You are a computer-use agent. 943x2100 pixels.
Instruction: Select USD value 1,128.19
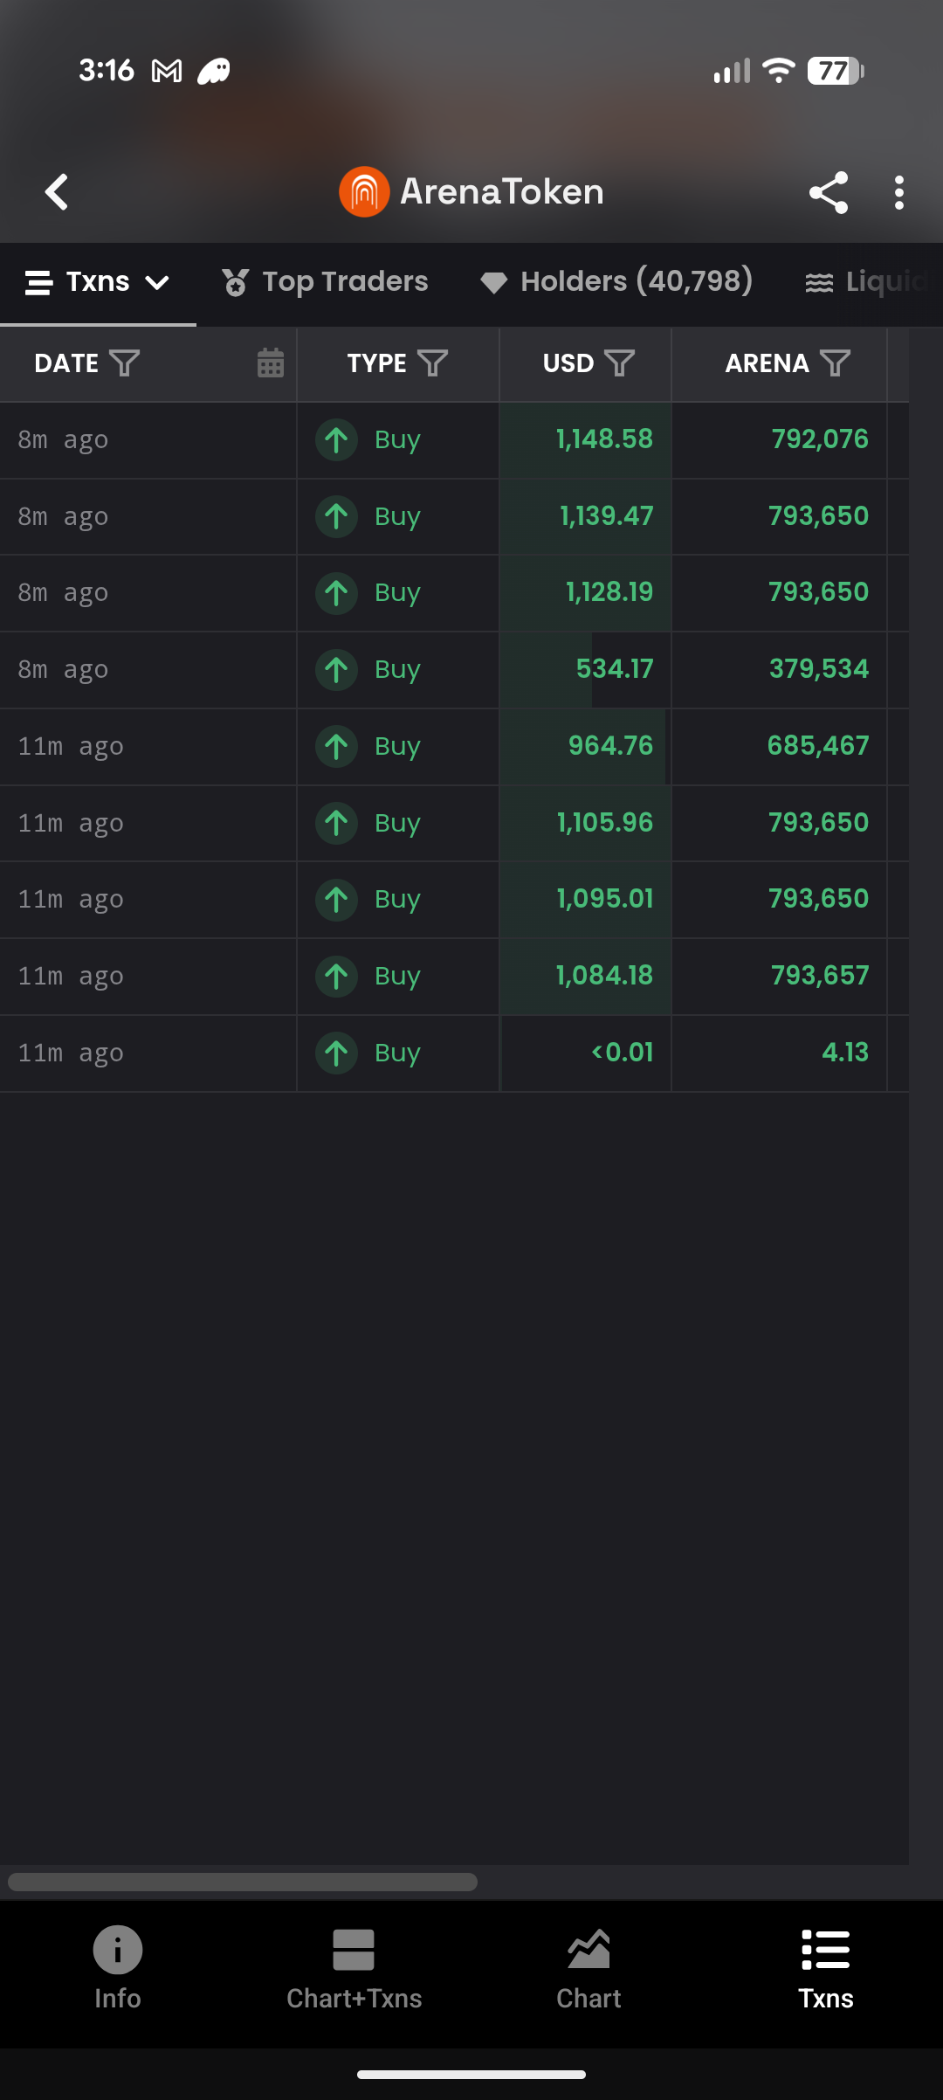pos(609,592)
